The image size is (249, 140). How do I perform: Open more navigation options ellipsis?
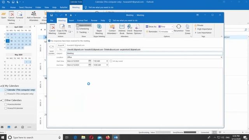point(30,127)
